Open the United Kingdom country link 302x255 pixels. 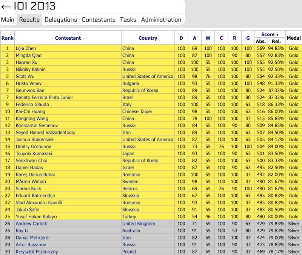coord(139,224)
